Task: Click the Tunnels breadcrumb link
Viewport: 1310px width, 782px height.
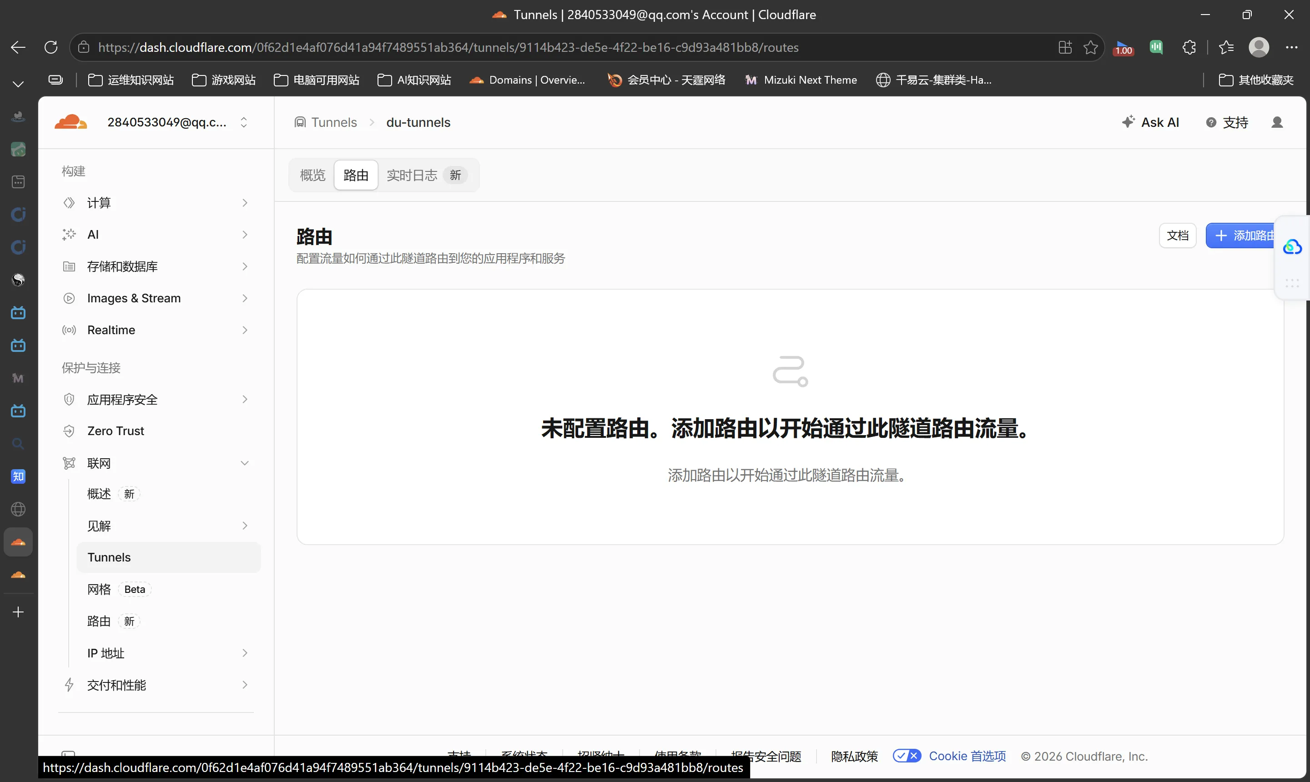Action: tap(325, 122)
